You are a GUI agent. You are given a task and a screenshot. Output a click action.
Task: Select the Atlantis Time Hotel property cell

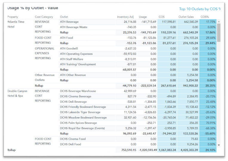pyautogui.click(x=16, y=24)
